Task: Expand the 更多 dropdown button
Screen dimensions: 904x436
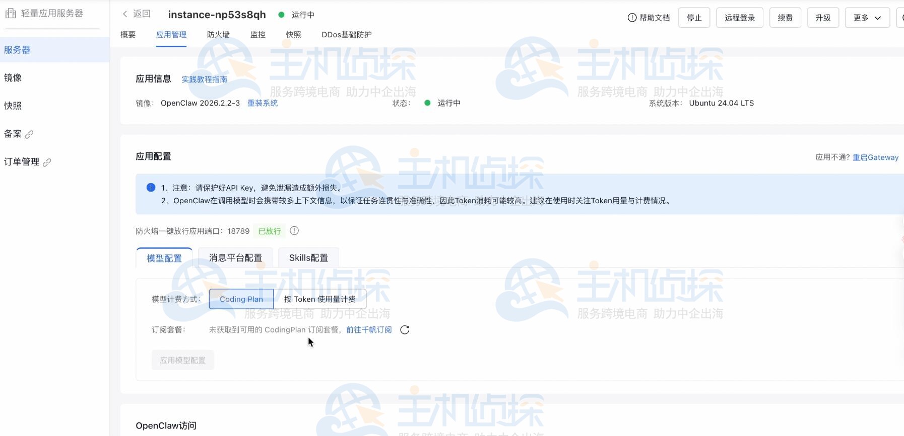Action: [867, 18]
